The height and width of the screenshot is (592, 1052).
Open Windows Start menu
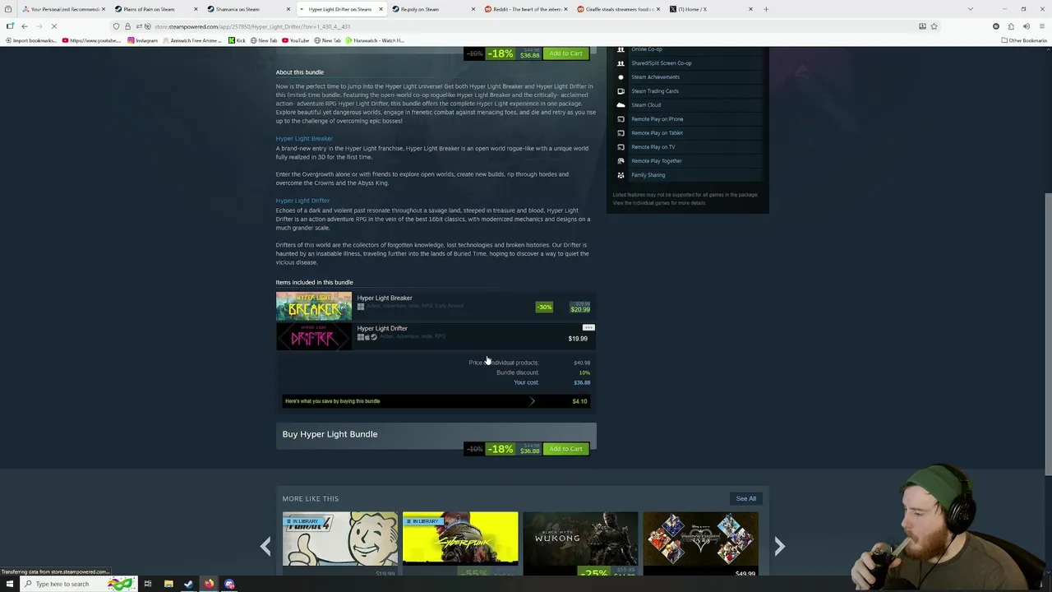10,584
